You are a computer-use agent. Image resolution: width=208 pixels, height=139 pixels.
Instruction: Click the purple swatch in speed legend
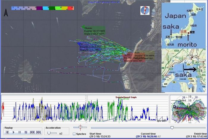tap(39, 8)
